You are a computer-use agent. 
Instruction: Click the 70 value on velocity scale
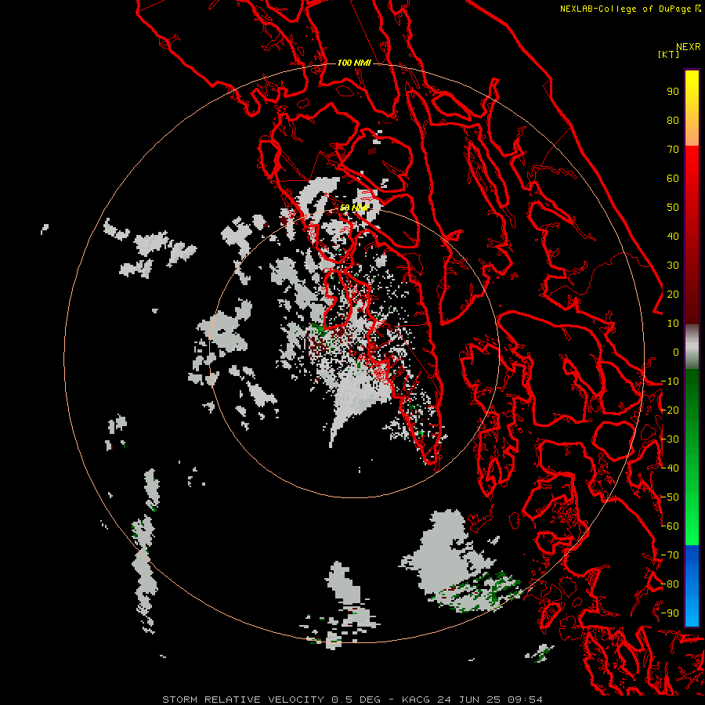[x=673, y=150]
